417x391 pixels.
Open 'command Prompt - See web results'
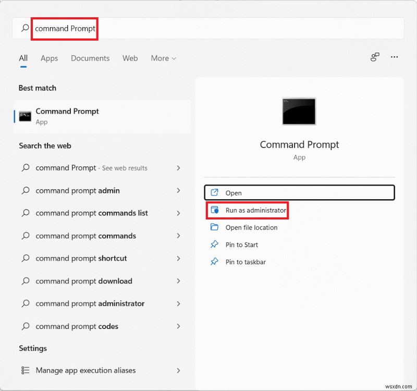[91, 168]
